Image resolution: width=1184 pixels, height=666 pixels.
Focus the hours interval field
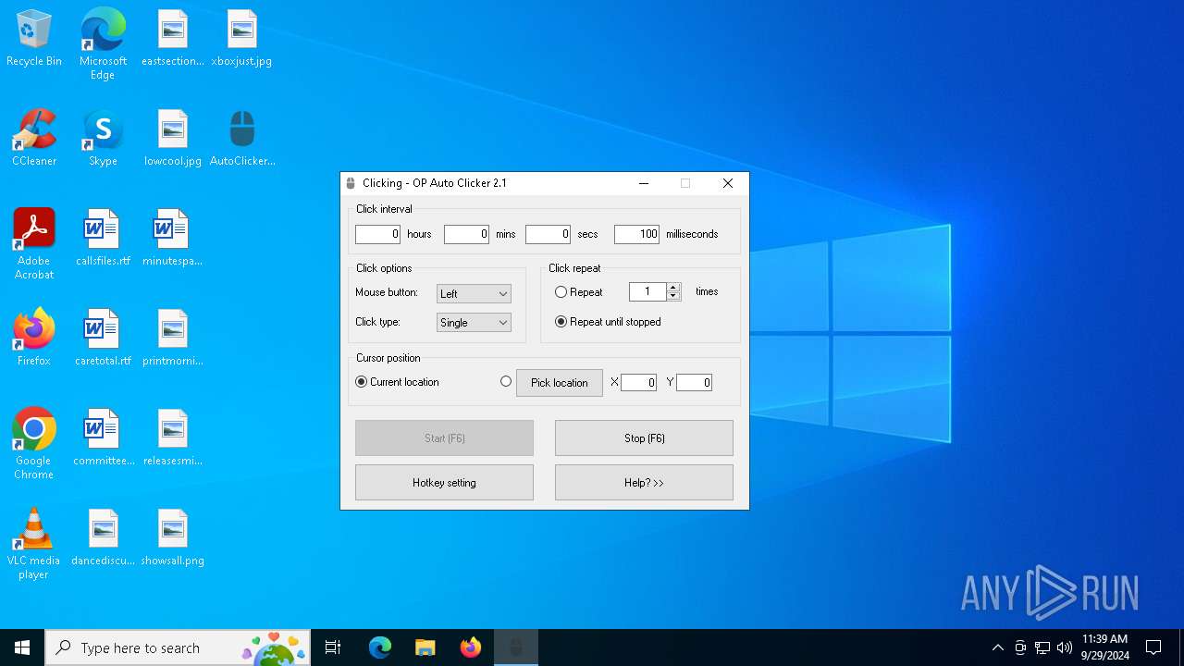[377, 235]
